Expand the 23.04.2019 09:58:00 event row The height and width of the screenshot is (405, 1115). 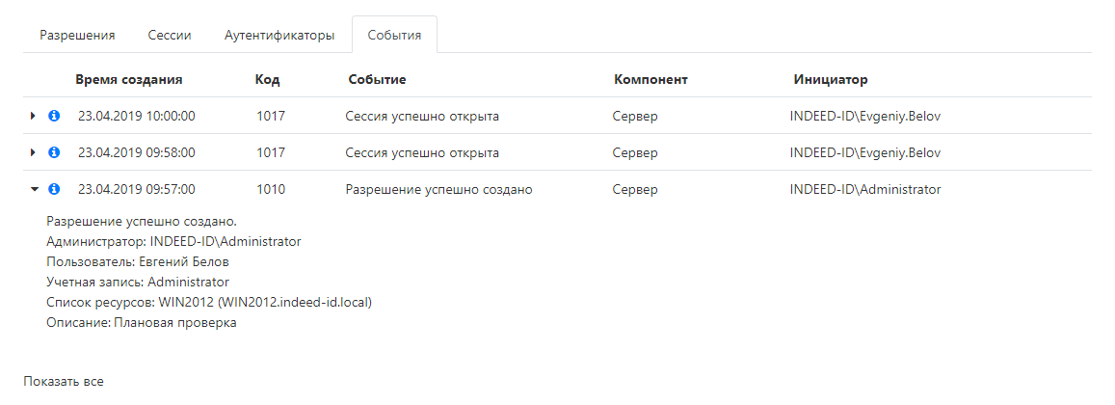(x=33, y=153)
